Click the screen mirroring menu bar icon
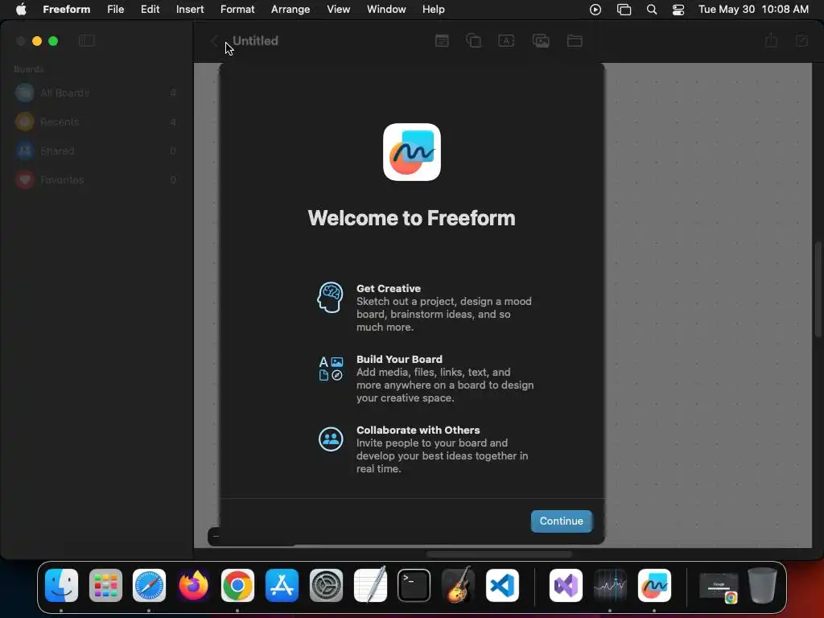This screenshot has width=824, height=618. (x=624, y=10)
